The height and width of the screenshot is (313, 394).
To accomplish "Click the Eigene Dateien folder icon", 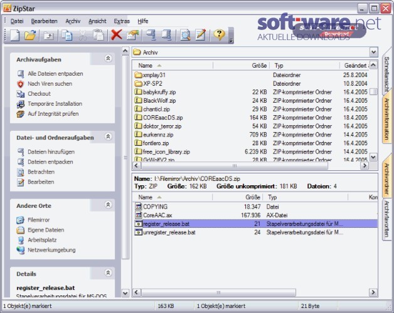I will point(20,230).
